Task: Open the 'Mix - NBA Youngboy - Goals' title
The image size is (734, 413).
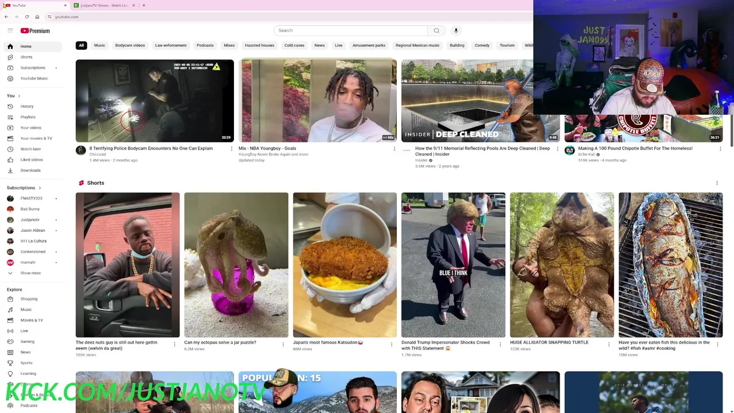Action: click(x=267, y=149)
